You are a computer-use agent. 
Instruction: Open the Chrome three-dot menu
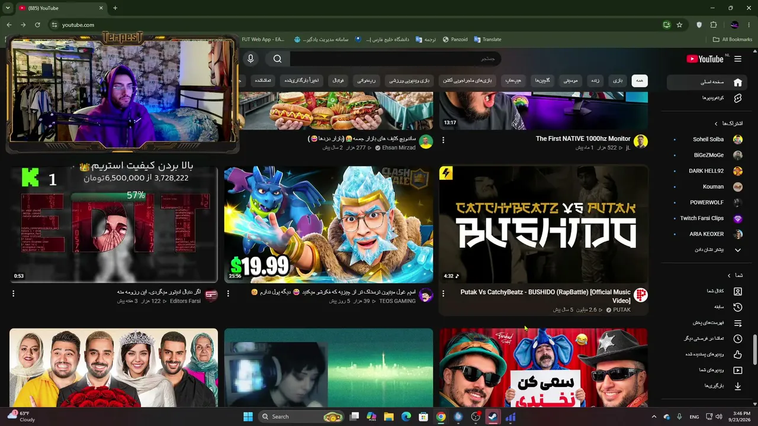[749, 25]
